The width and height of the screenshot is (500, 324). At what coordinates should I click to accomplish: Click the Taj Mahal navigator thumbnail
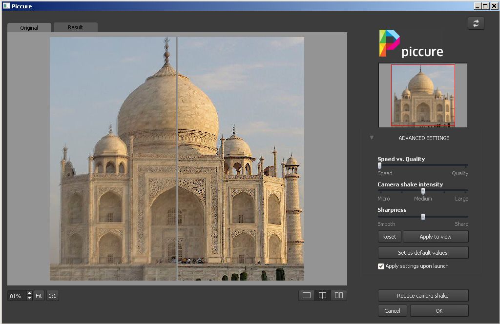click(x=422, y=95)
